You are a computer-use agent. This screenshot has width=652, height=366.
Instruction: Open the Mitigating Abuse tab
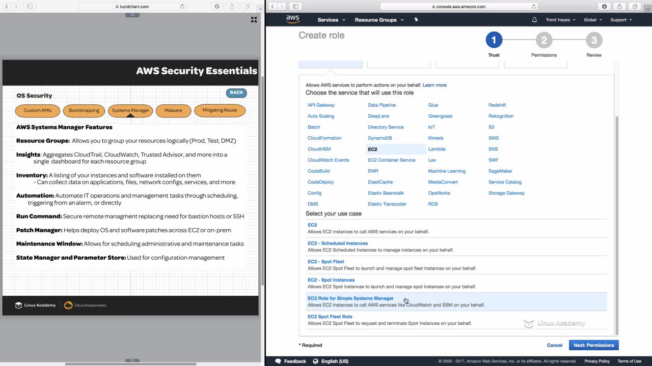point(220,110)
